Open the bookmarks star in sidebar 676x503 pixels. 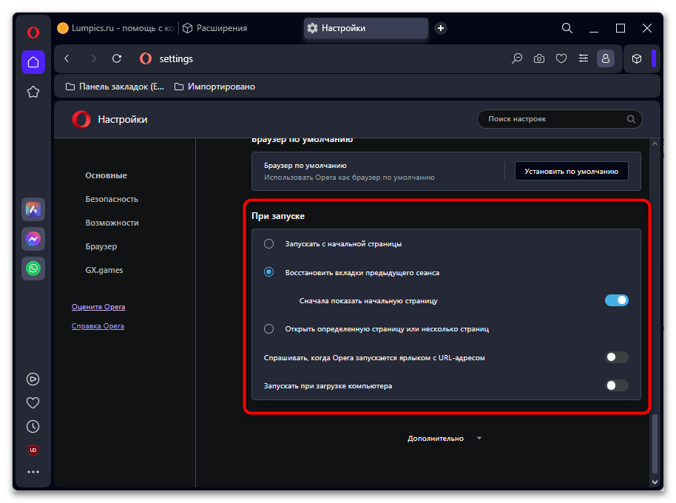pos(33,92)
